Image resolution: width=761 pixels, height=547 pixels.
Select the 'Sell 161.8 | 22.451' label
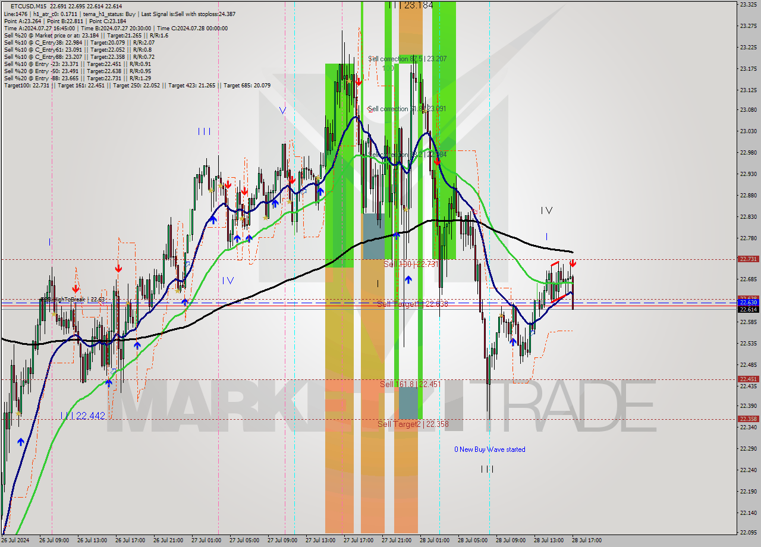click(410, 384)
